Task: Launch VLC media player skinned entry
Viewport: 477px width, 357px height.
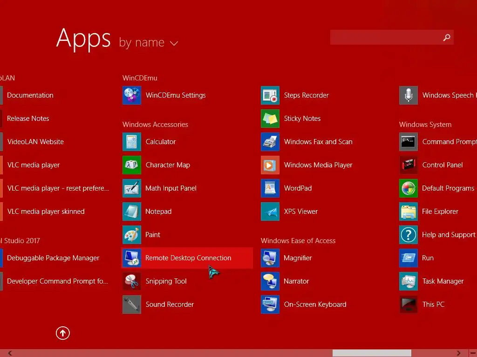Action: [46, 212]
